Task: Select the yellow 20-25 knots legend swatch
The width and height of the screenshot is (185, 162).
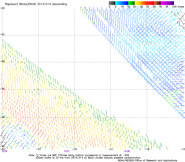Action: [x=138, y=3]
